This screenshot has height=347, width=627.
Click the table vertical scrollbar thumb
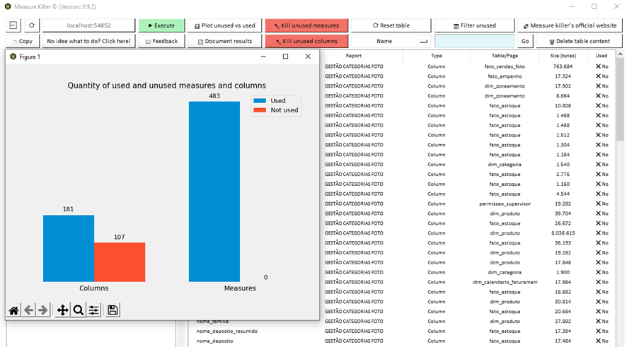620,100
